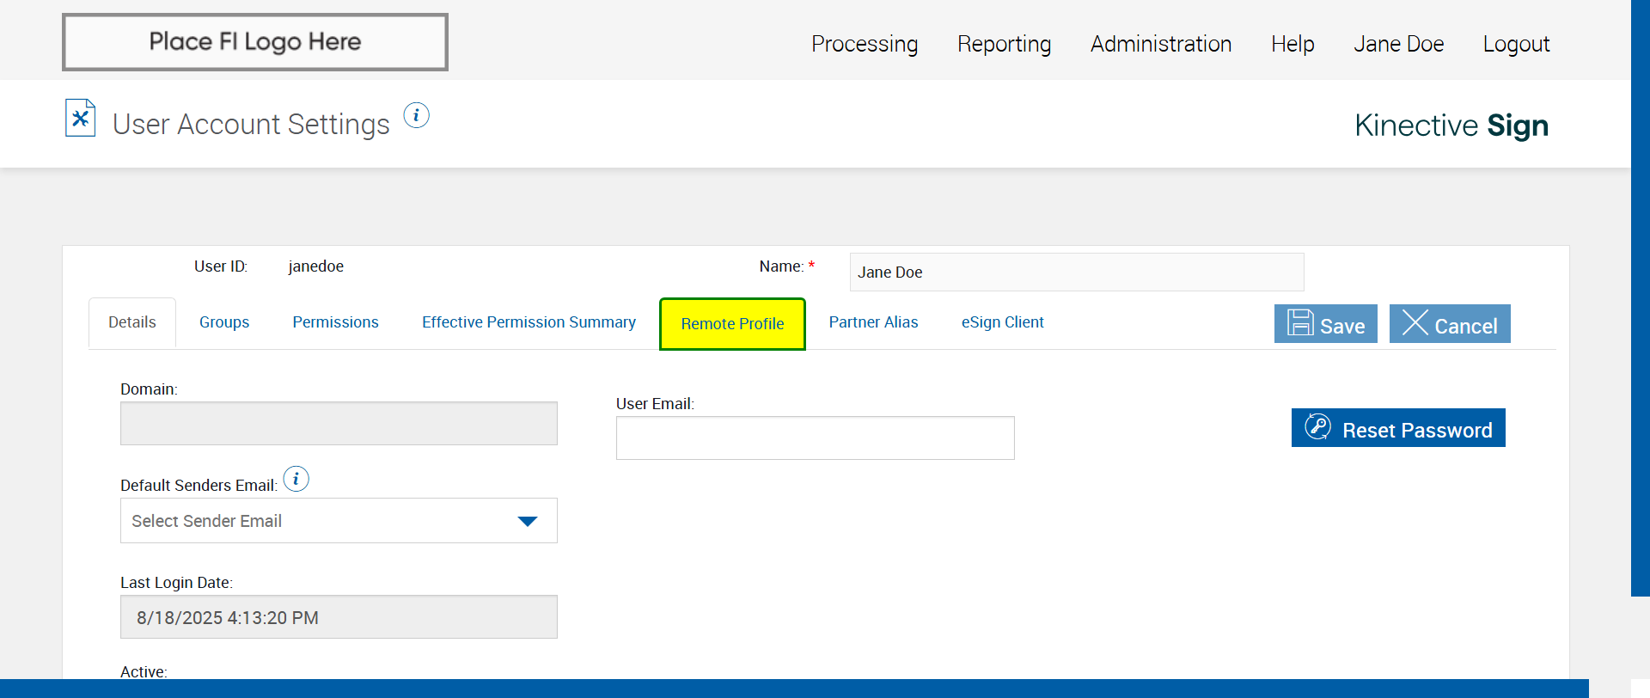Click info icon next to Default Senders Email
This screenshot has height=698, width=1650.
tap(296, 479)
